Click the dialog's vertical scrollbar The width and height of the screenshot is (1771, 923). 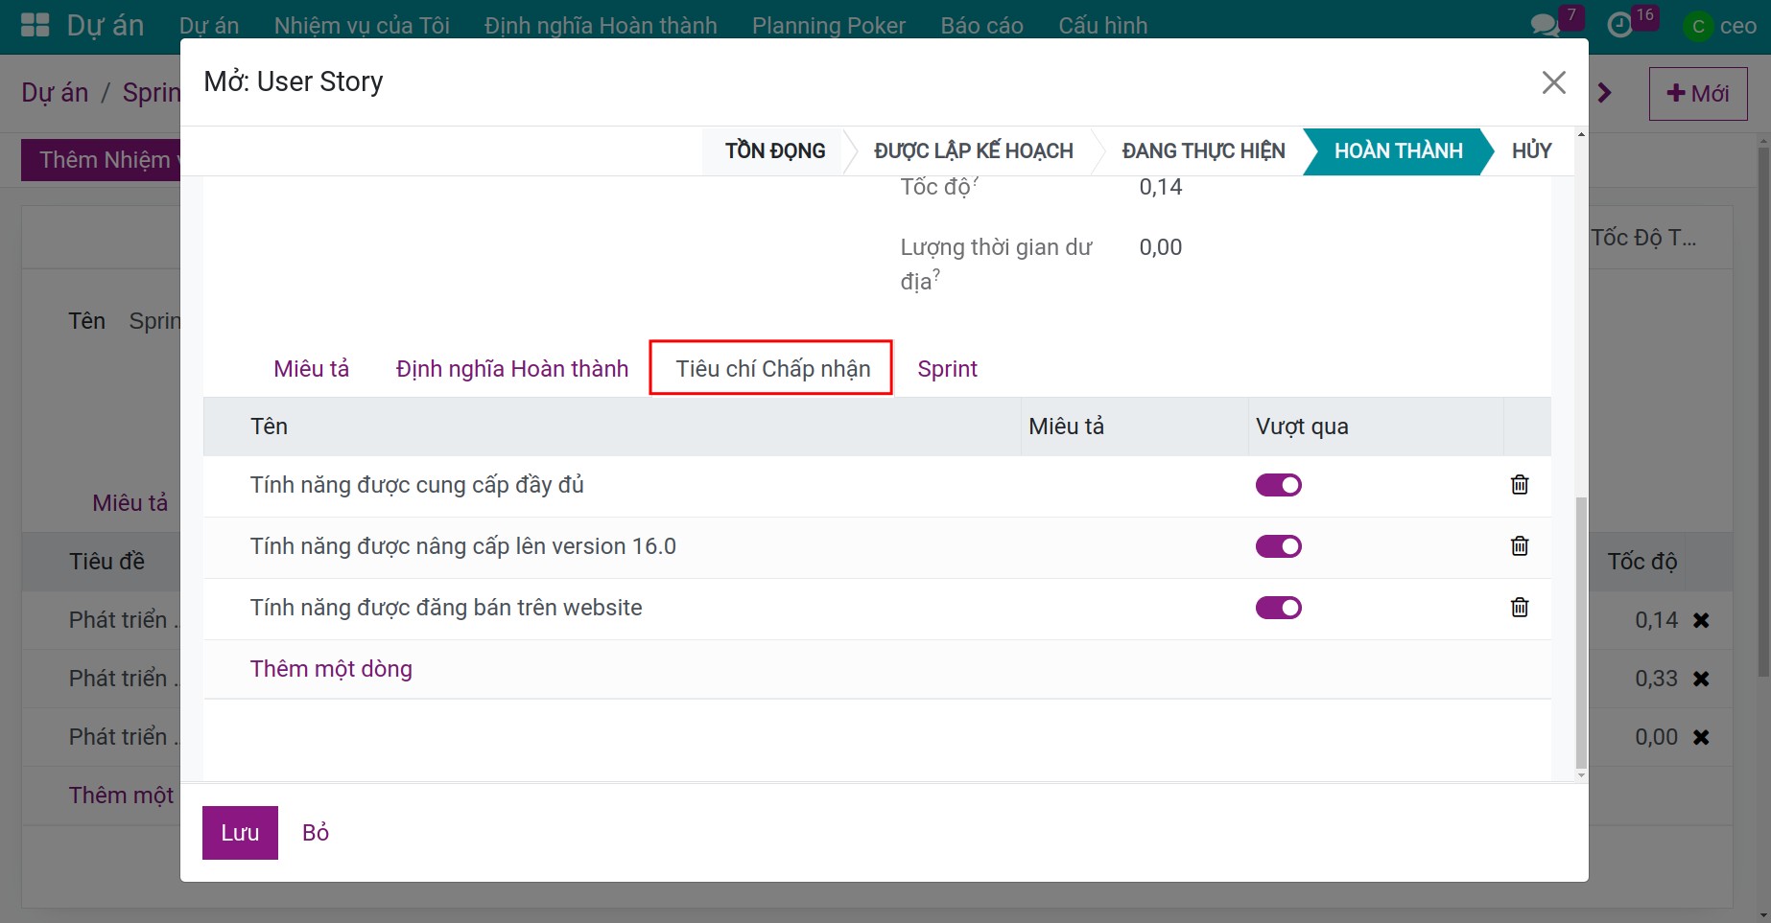pyautogui.click(x=1581, y=633)
